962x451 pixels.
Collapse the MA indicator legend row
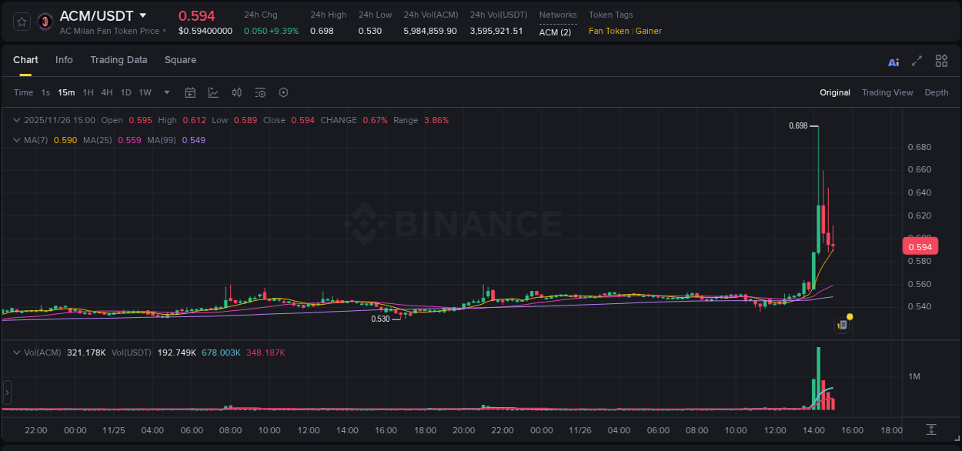[x=15, y=140]
